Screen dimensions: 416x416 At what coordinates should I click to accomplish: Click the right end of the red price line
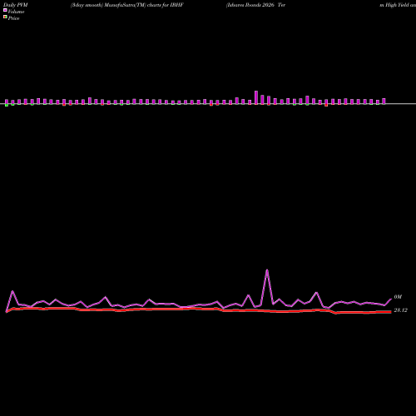click(x=390, y=312)
